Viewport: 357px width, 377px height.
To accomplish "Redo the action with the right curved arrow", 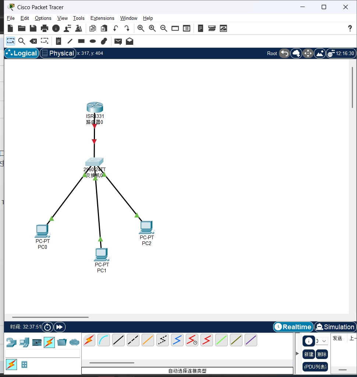I will 127,28.
